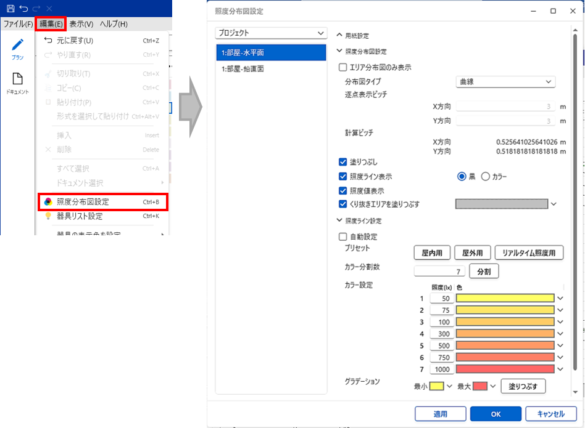Click the 貼り付け clipboard icon in menu

tap(48, 102)
